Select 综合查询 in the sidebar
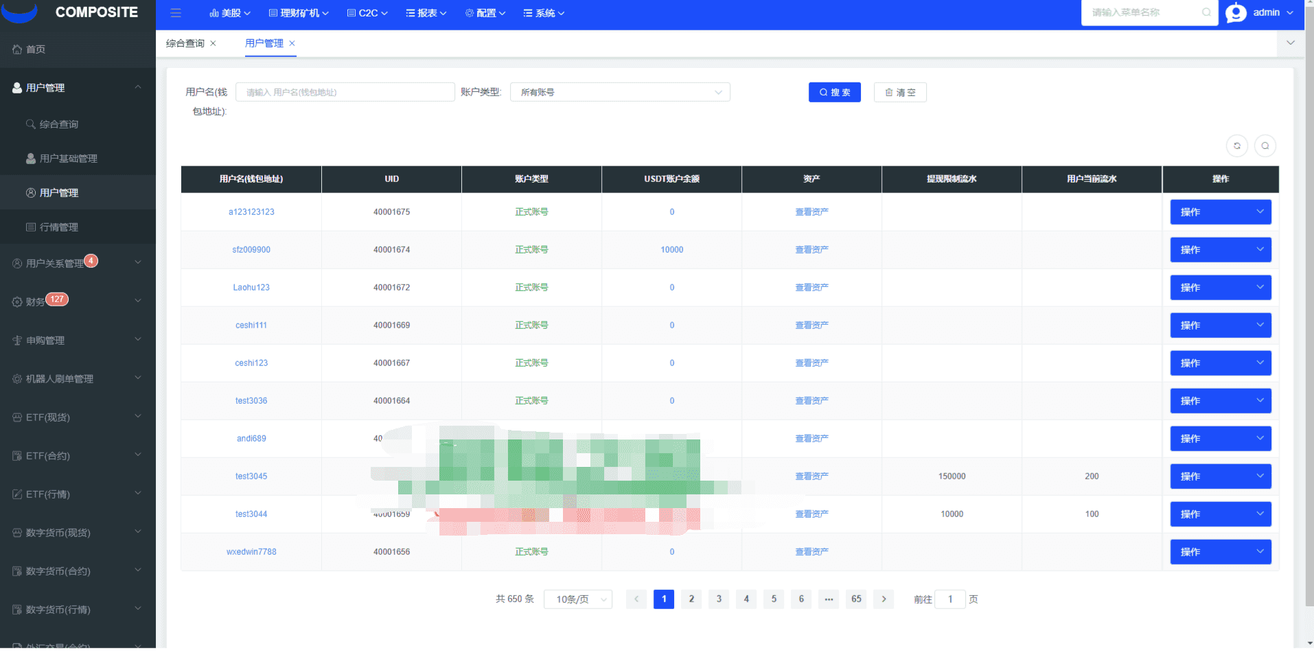The width and height of the screenshot is (1314, 653). point(59,124)
